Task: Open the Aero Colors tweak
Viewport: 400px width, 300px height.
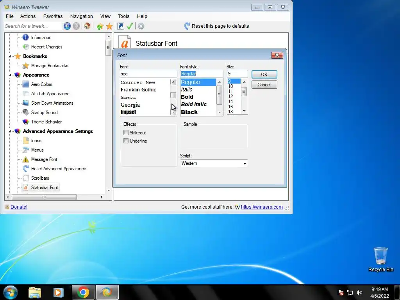Action: coord(41,84)
